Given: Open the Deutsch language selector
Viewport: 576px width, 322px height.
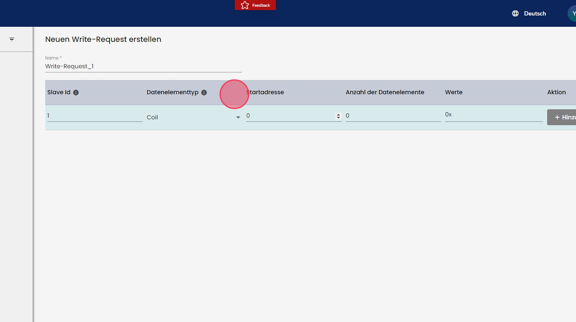Looking at the screenshot, I should (x=535, y=13).
